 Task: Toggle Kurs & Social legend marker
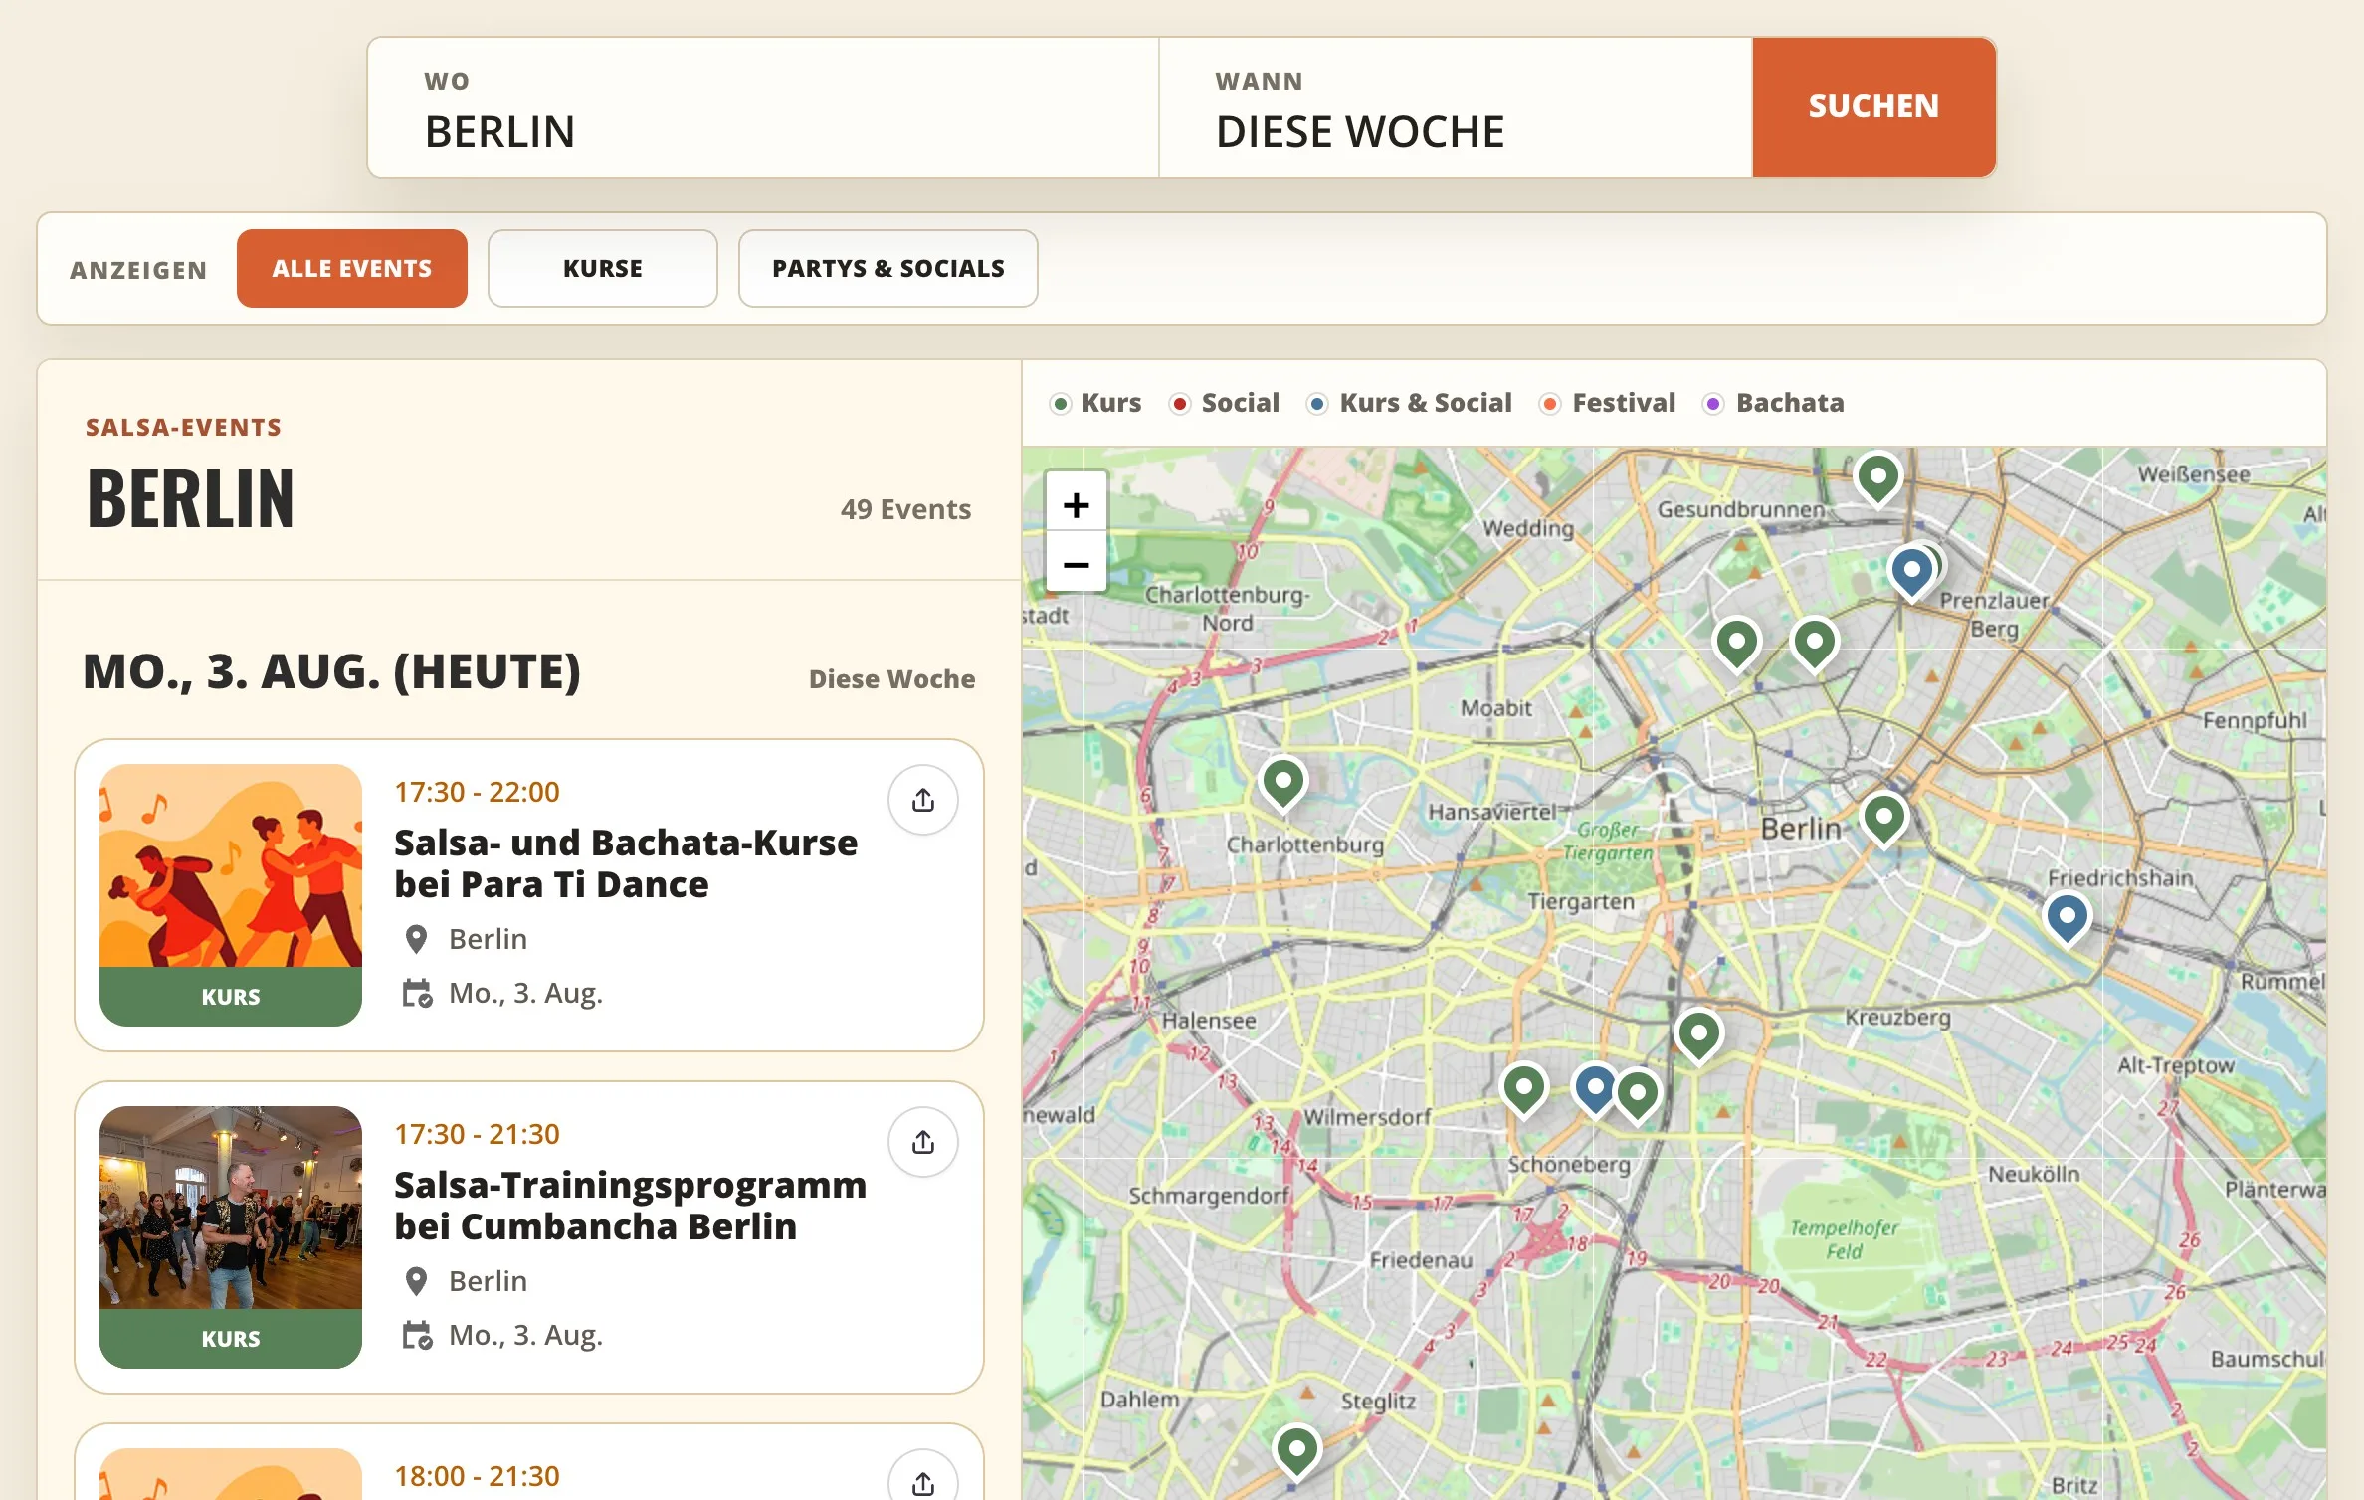pyautogui.click(x=1316, y=403)
